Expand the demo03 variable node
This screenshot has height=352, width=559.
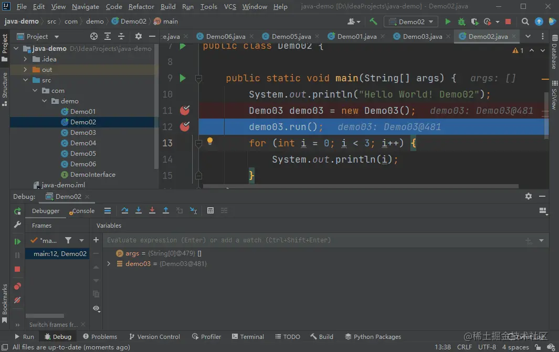point(109,264)
